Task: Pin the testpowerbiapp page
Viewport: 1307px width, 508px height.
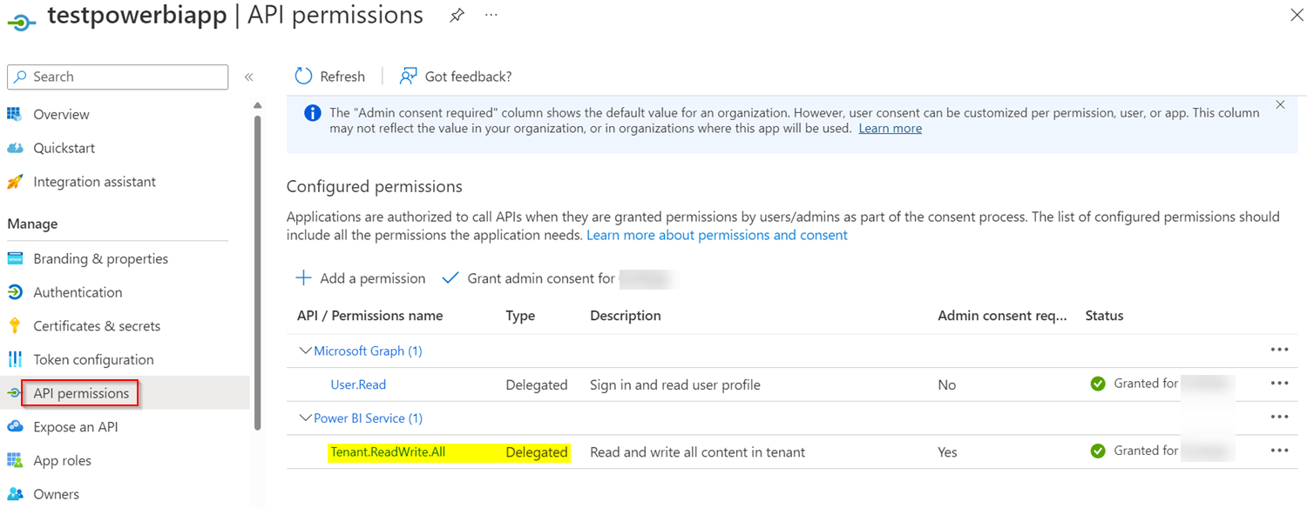Action: tap(457, 16)
